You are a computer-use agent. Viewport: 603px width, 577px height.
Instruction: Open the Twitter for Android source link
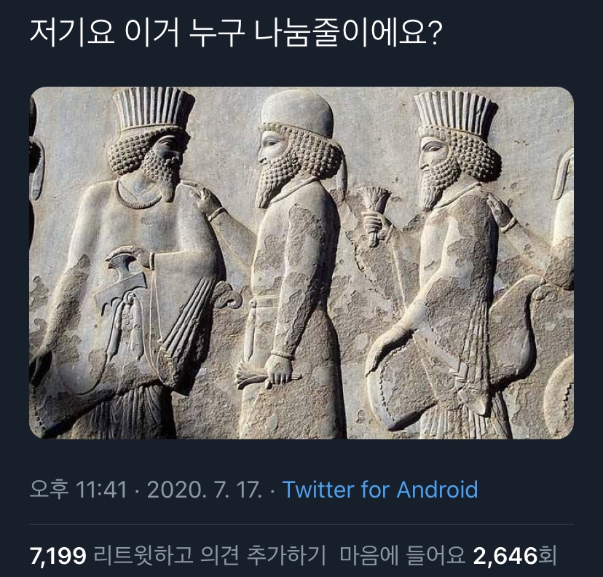(380, 490)
